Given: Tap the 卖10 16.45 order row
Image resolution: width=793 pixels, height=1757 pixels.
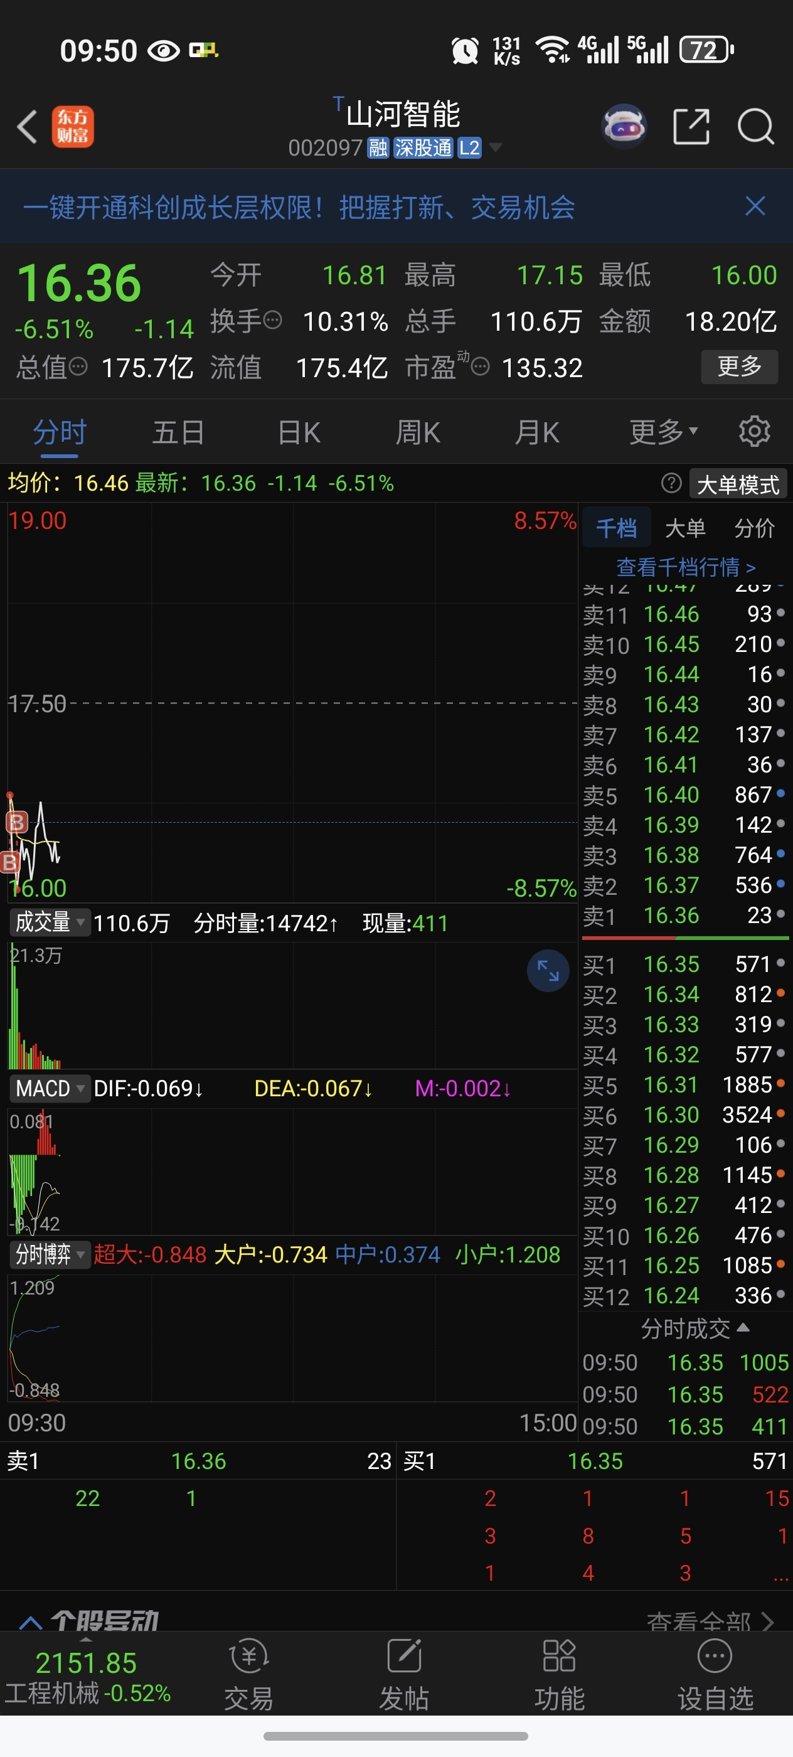Looking at the screenshot, I should click(x=684, y=644).
